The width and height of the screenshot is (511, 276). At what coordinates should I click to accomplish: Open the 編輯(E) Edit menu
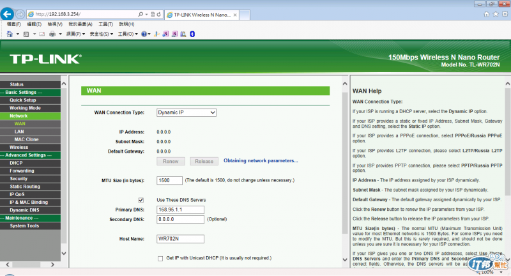coord(34,24)
